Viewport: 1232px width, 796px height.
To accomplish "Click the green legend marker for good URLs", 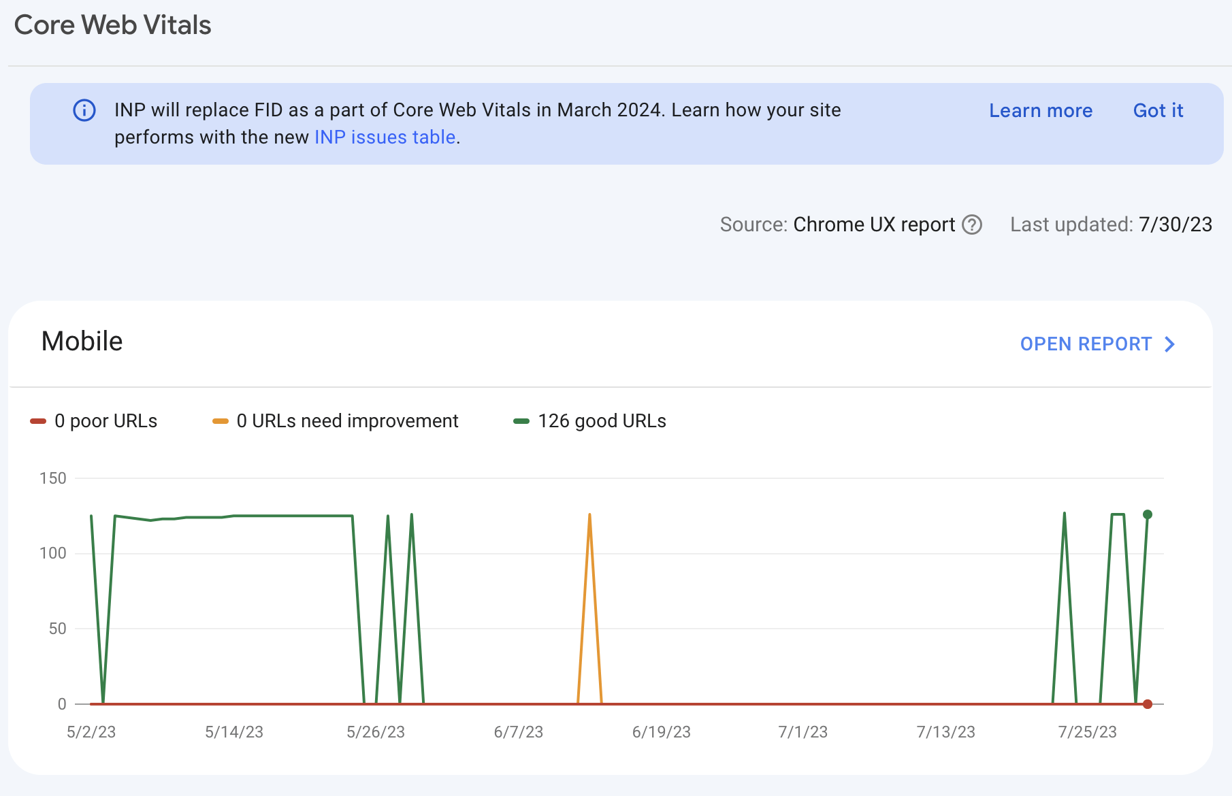I will pos(523,420).
